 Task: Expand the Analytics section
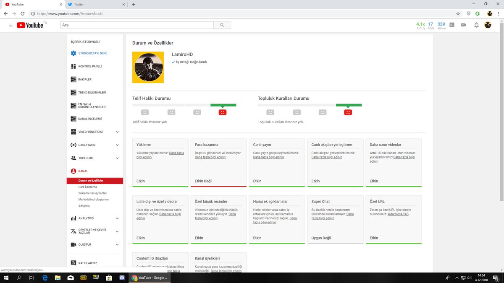click(117, 218)
